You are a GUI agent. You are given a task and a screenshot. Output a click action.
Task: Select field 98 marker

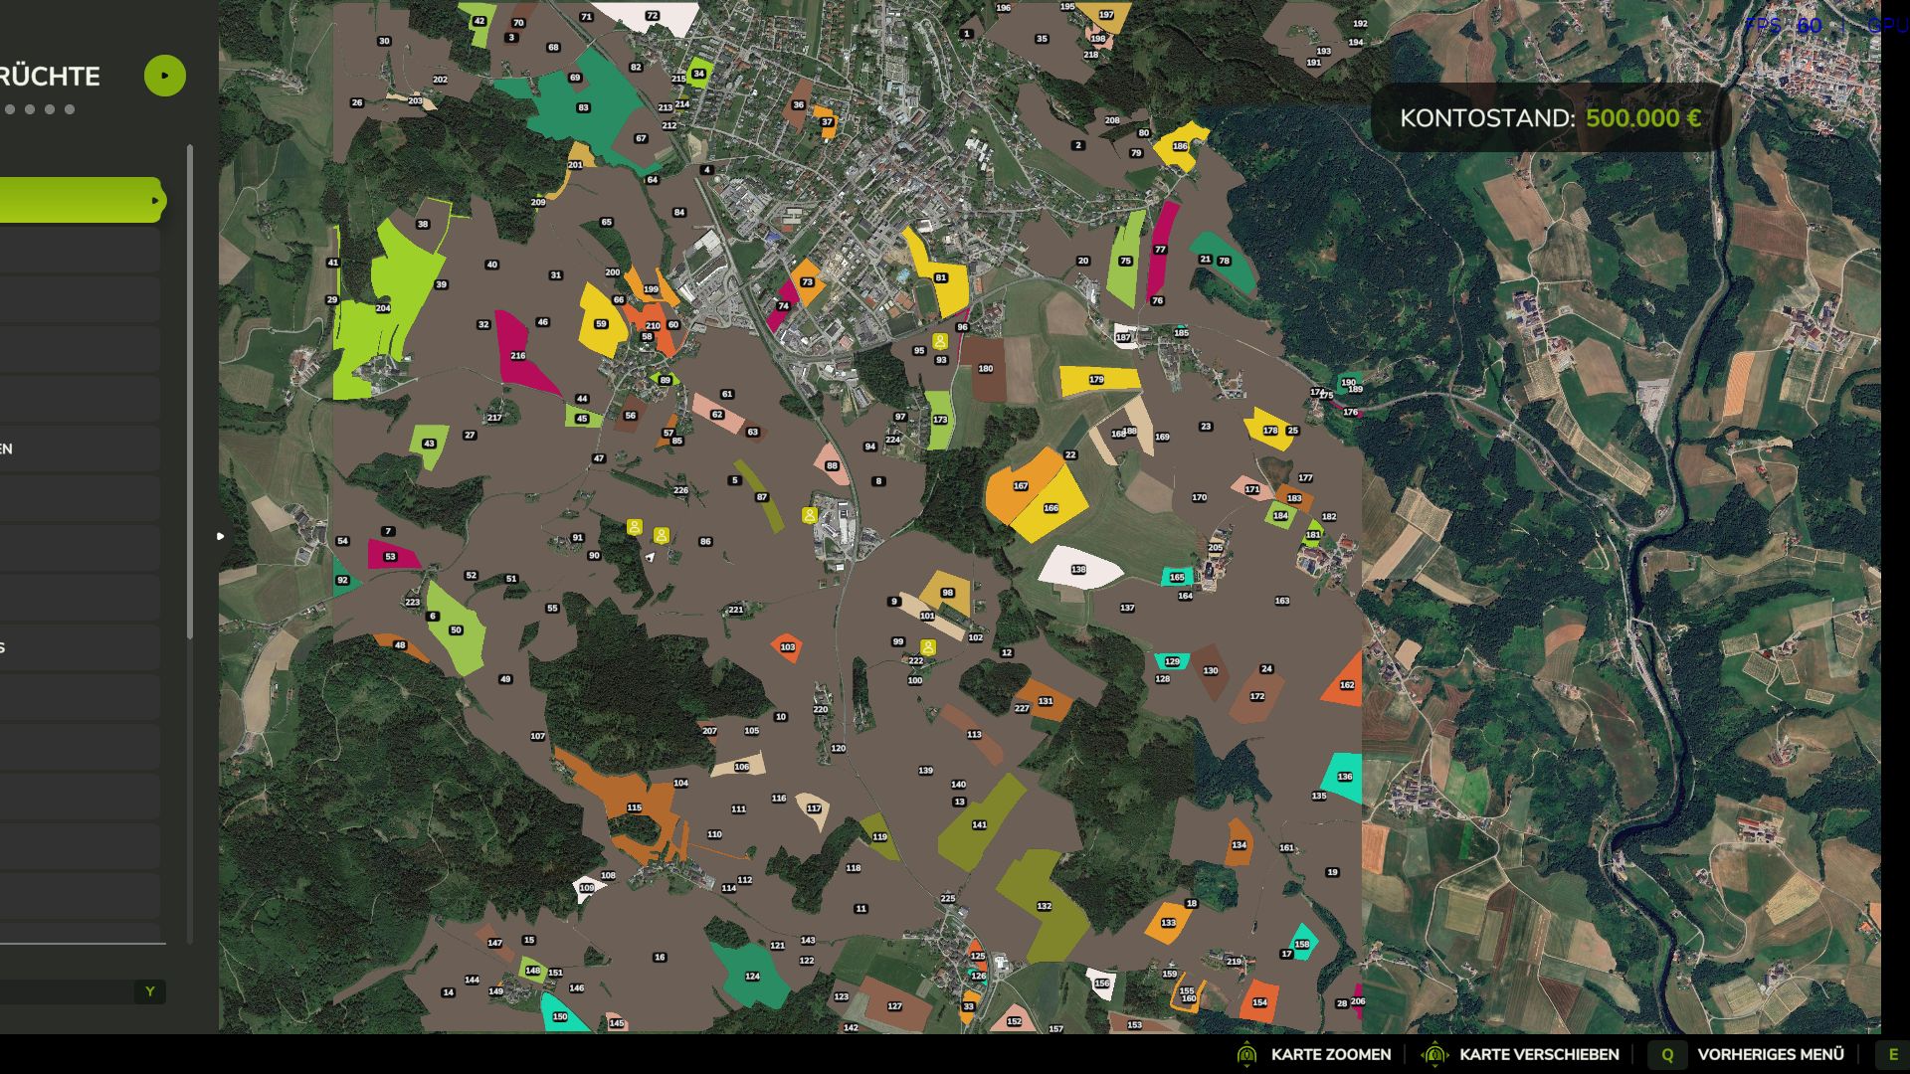coord(947,593)
